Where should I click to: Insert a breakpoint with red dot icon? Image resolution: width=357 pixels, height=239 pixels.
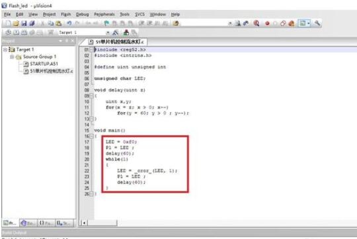[x=267, y=23]
